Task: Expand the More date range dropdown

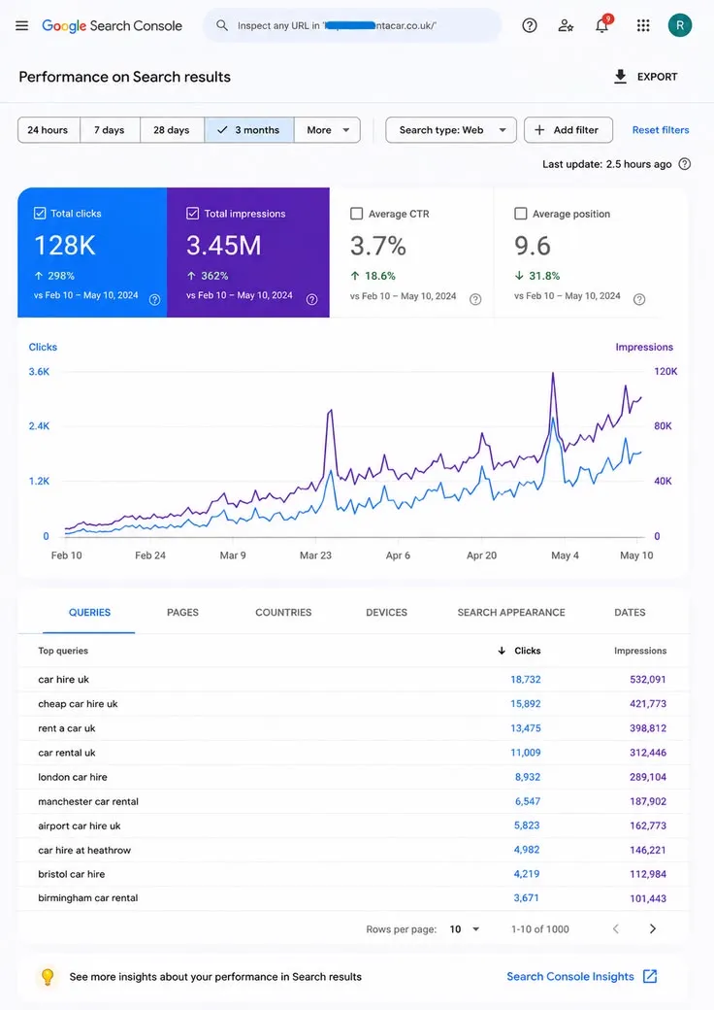Action: (327, 130)
